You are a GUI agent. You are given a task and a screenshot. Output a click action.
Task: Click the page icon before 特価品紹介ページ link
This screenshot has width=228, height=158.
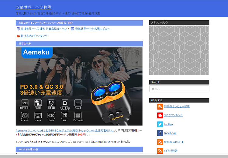tap(18, 29)
